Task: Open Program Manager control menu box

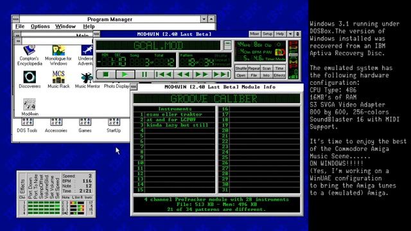Action: (x=15, y=19)
